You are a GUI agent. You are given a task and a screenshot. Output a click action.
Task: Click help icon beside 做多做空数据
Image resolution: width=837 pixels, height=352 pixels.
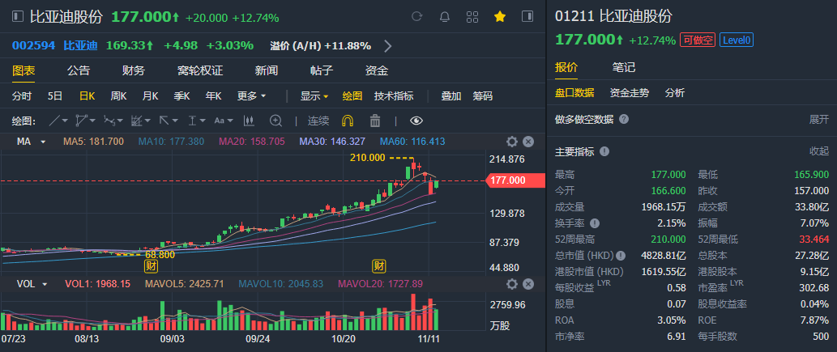[x=623, y=119]
